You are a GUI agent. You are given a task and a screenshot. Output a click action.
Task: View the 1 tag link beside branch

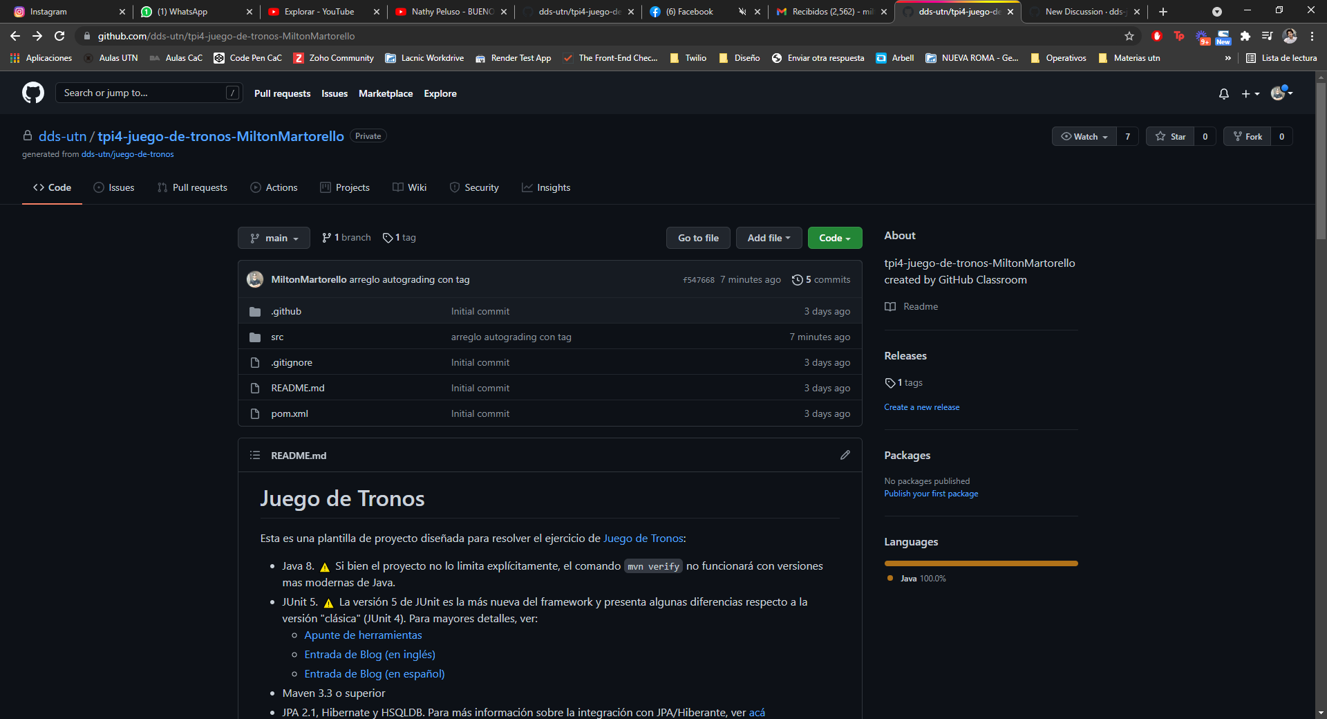pyautogui.click(x=399, y=237)
